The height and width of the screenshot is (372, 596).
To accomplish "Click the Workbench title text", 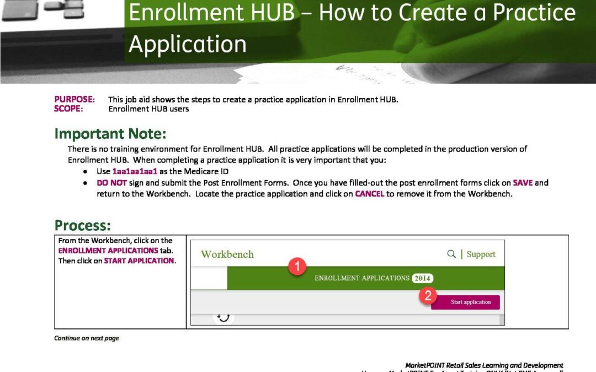I will (227, 254).
